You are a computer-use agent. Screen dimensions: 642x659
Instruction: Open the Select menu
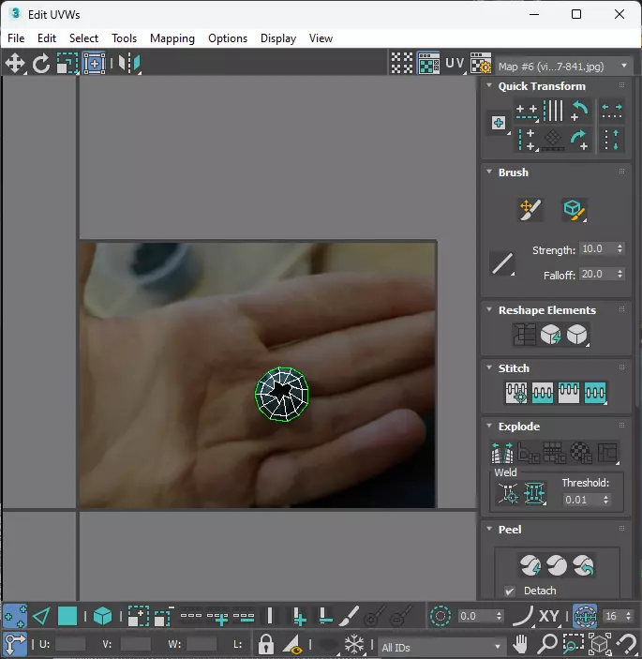pyautogui.click(x=83, y=38)
